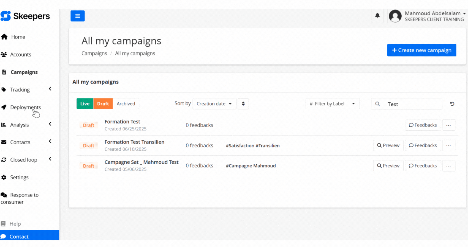Screen dimensions: 468x247
Task: Click the reset search refresh icon
Action: pos(452,104)
